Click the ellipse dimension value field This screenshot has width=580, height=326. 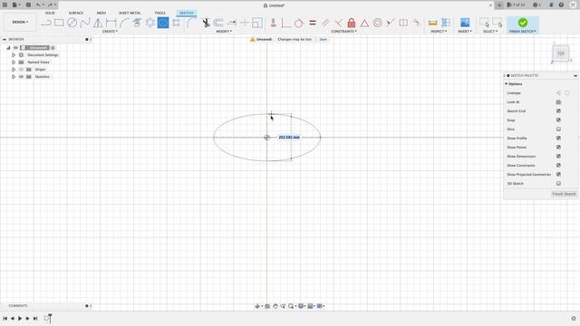[289, 138]
